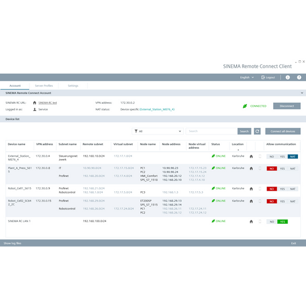Open the All device filter dropdown

(x=158, y=131)
